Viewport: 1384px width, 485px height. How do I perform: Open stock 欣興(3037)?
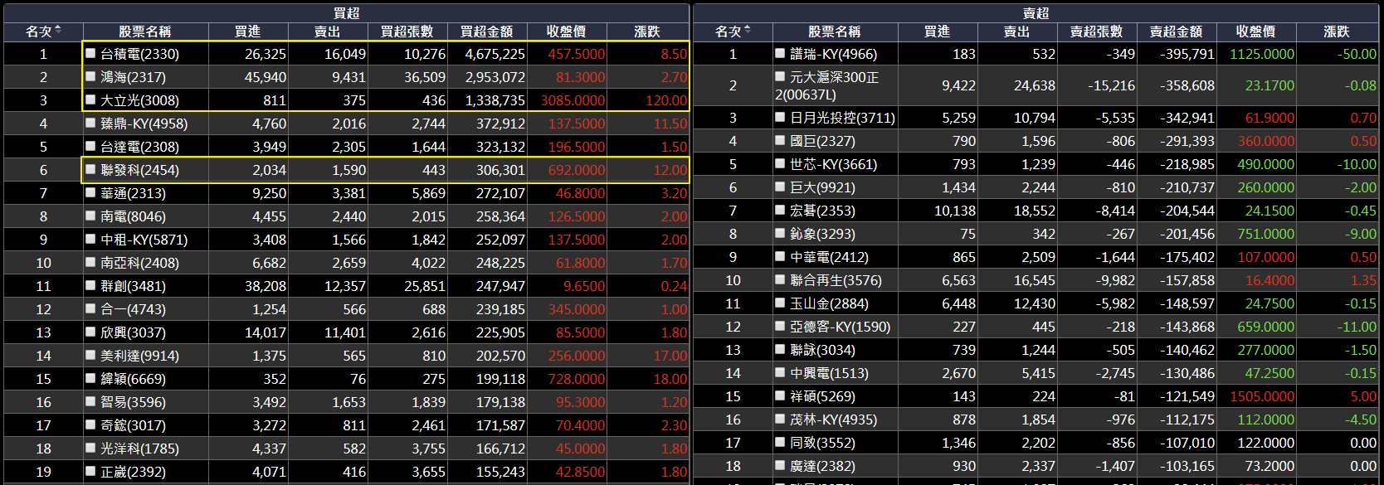(133, 332)
